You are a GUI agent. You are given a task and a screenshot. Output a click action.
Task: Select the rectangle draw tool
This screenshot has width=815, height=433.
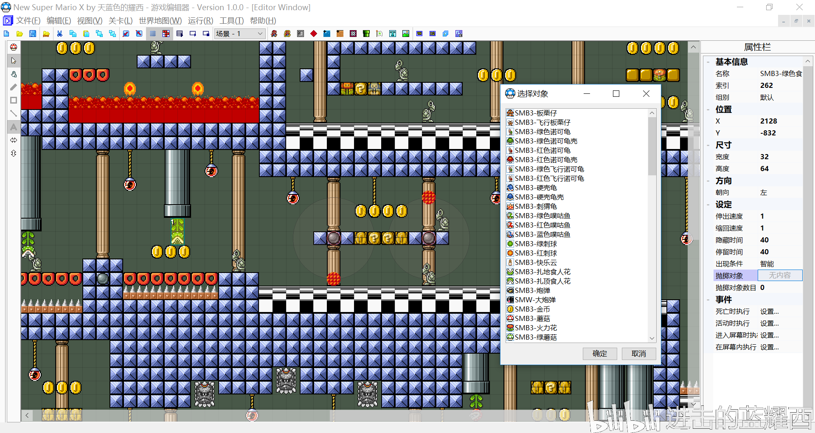pyautogui.click(x=14, y=100)
